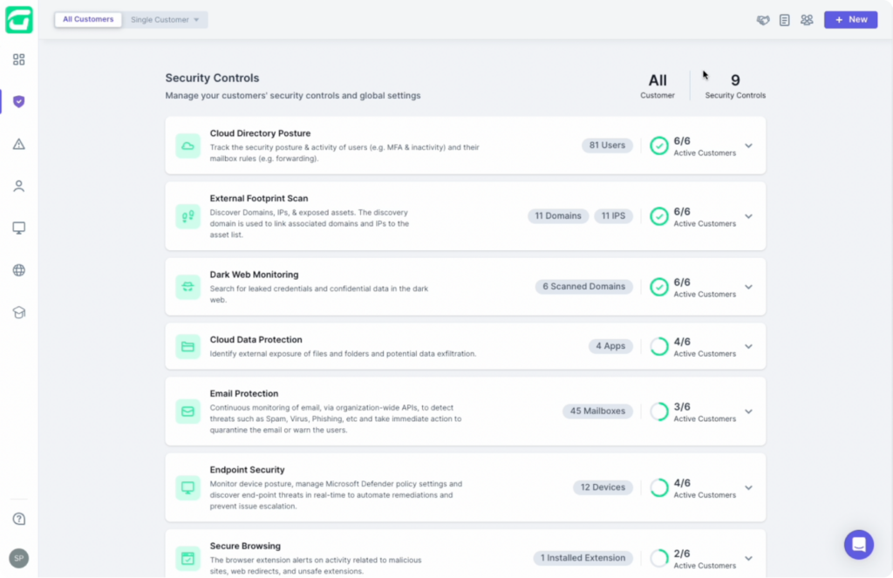Expand the External Footprint Scan row
This screenshot has height=578, width=893.
pos(748,216)
